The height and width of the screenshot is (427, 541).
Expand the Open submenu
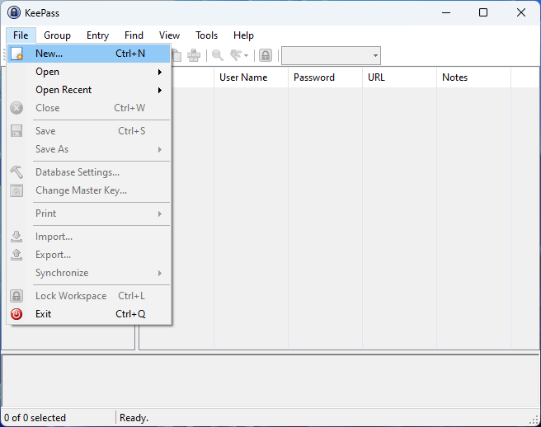(x=89, y=72)
